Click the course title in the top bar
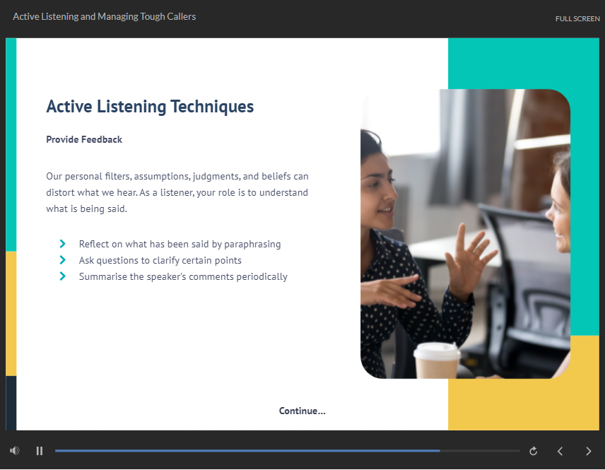Screen dimensions: 605x470 [x=105, y=16]
